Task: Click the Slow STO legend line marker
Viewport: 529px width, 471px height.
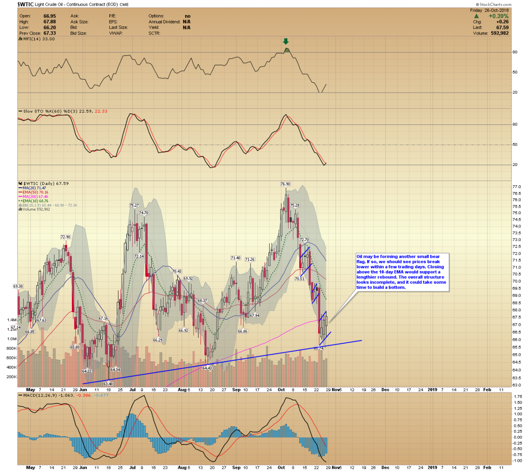Action: [20, 111]
